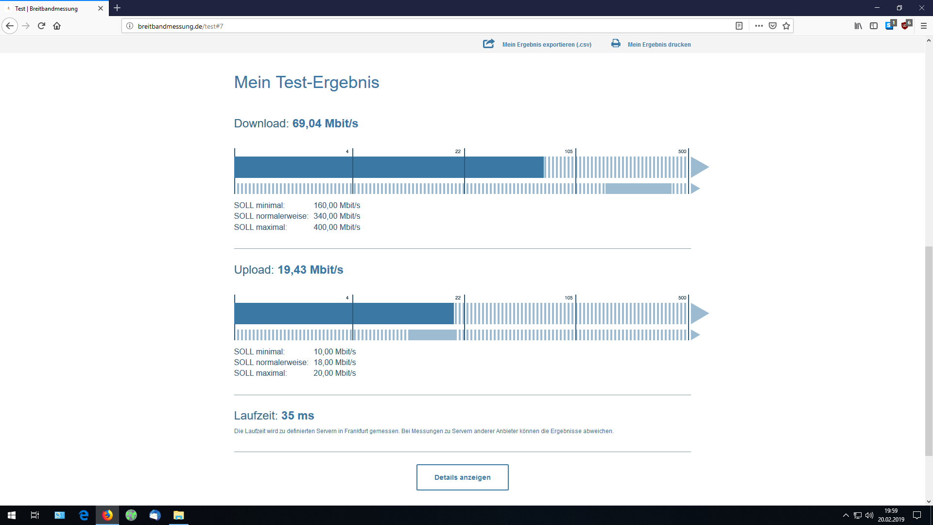Viewport: 933px width, 525px height.
Task: Bookmark this page with the star
Action: point(786,26)
